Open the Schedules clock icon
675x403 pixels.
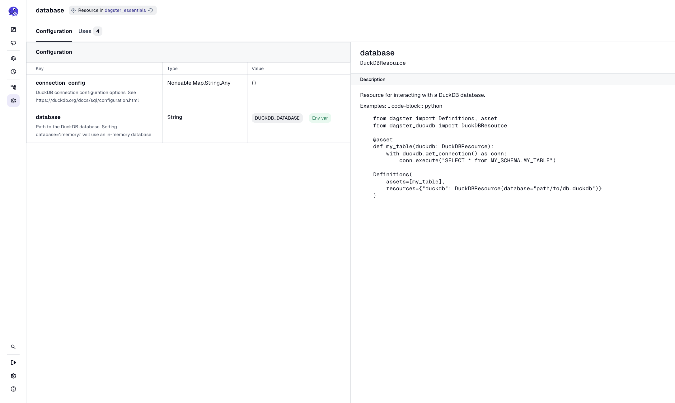pos(13,72)
